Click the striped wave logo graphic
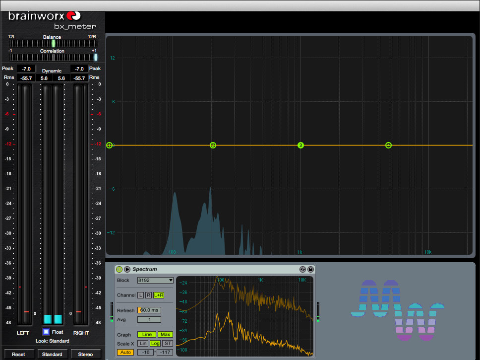 coord(397,310)
